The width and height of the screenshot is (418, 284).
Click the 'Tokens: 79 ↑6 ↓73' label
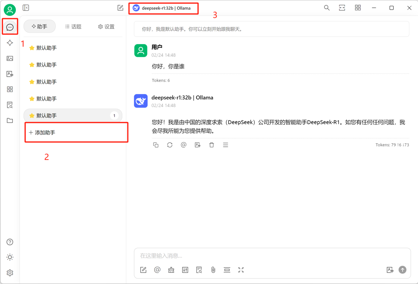pyautogui.click(x=392, y=145)
